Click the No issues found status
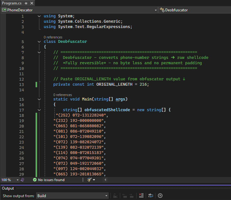The width and height of the screenshot is (231, 200). pos(51,180)
